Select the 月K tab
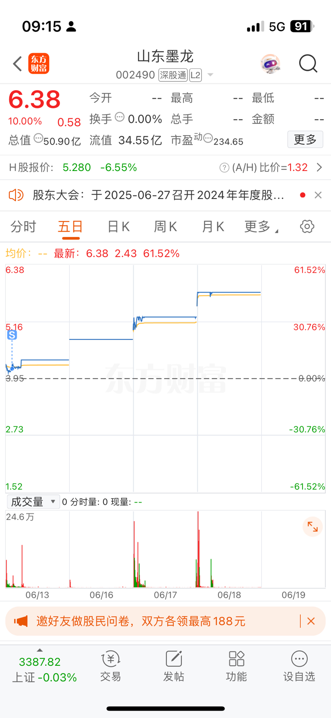The height and width of the screenshot is (718, 331). pyautogui.click(x=213, y=227)
